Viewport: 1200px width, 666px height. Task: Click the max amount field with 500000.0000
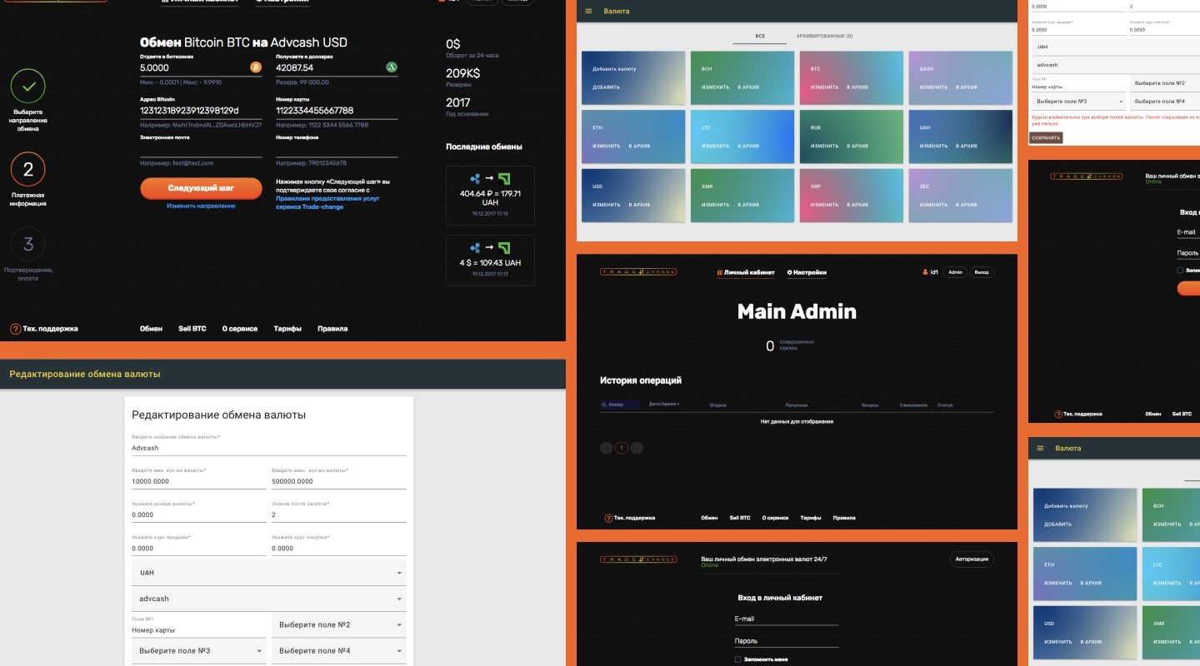(339, 481)
